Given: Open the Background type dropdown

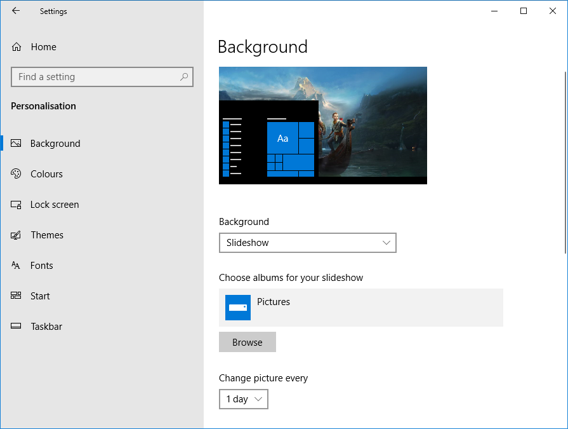Looking at the screenshot, I should [x=307, y=243].
